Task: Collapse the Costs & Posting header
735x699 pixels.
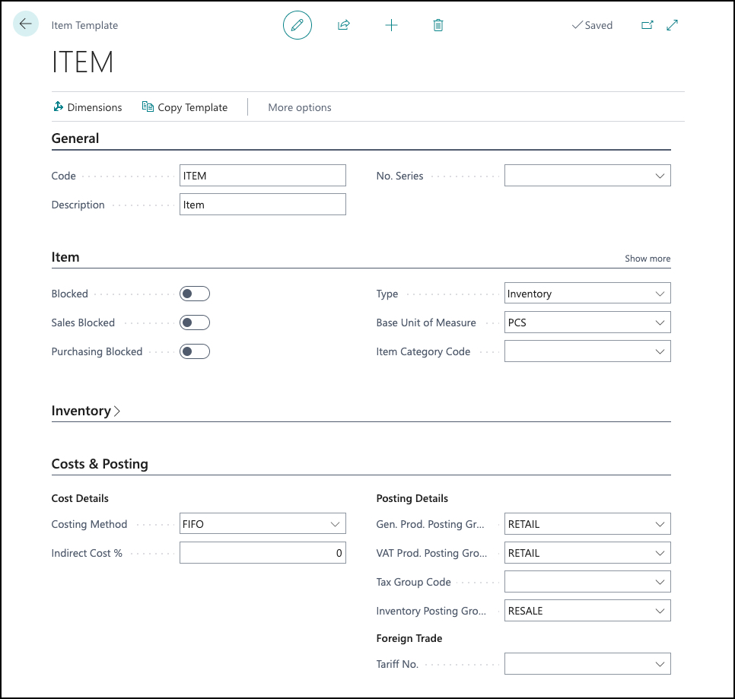Action: 100,464
